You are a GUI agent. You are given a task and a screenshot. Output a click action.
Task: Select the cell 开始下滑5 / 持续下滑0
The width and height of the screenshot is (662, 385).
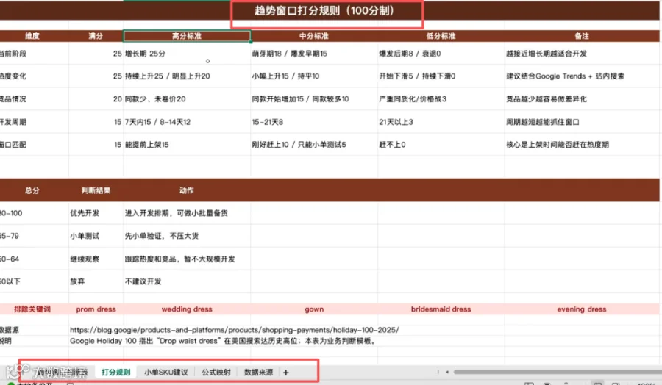441,76
